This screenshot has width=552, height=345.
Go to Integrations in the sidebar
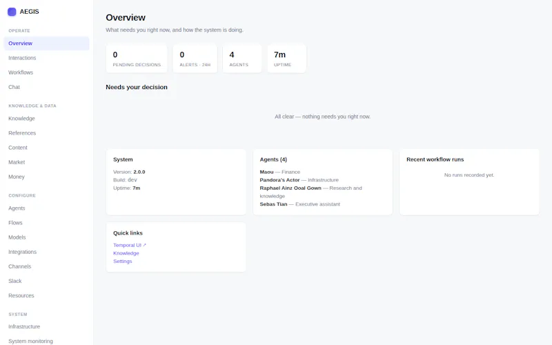pyautogui.click(x=46, y=252)
